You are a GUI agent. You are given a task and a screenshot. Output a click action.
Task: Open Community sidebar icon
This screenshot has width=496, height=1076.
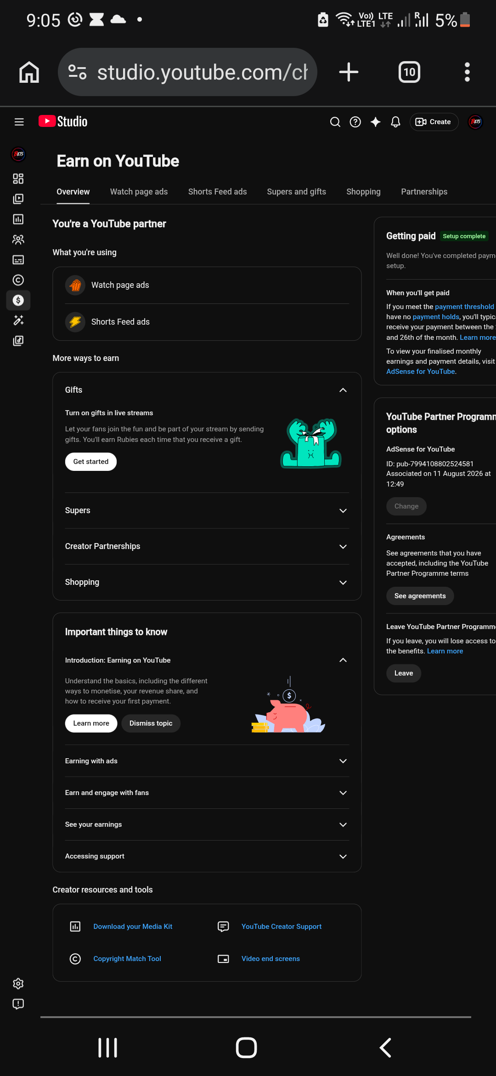[18, 240]
